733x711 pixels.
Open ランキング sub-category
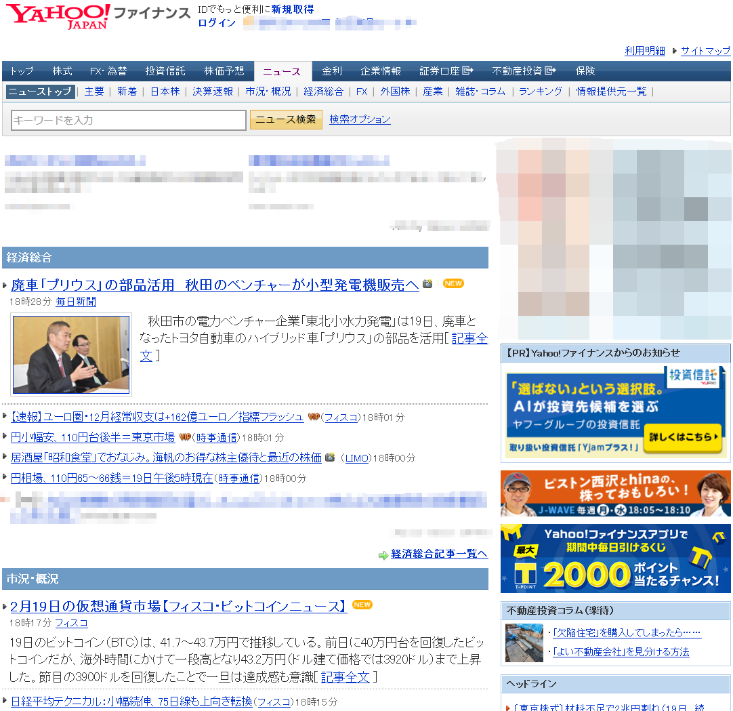click(541, 92)
